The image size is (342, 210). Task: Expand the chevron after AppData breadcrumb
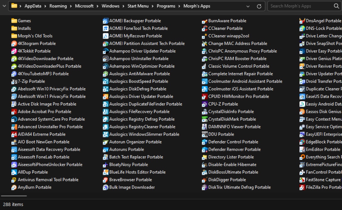(x=45, y=6)
